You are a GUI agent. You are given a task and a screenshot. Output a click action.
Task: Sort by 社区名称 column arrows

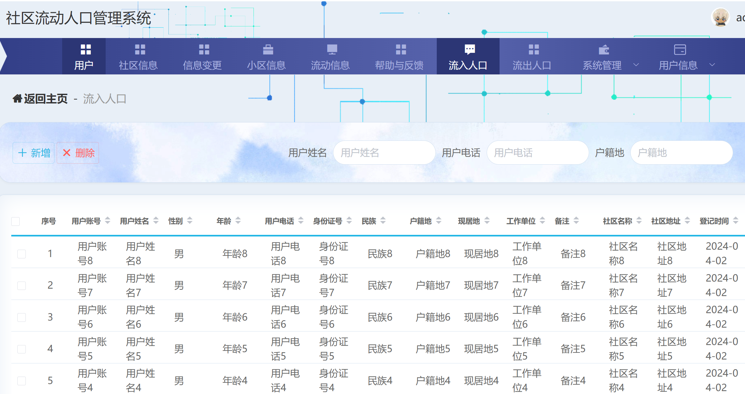pos(639,221)
